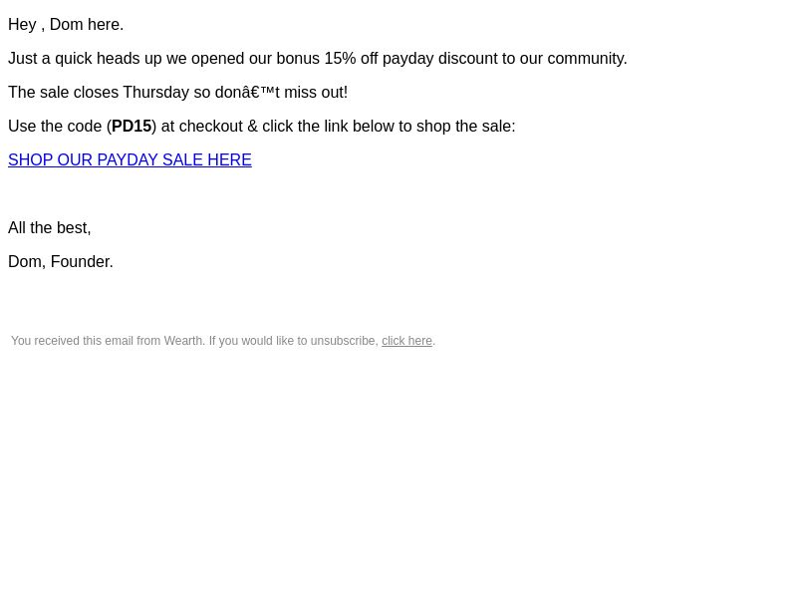The width and height of the screenshot is (797, 598).
Task: Click the bold PD15 discount code
Action: click(x=132, y=127)
